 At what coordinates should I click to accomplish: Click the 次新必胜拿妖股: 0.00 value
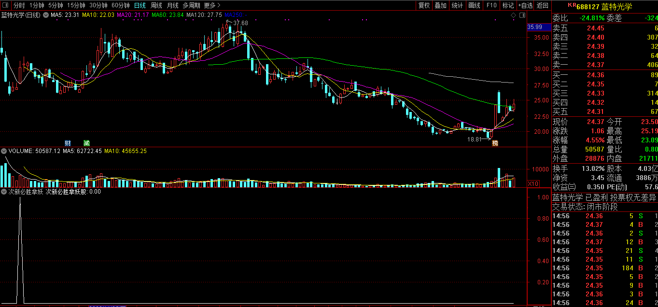tap(73, 192)
